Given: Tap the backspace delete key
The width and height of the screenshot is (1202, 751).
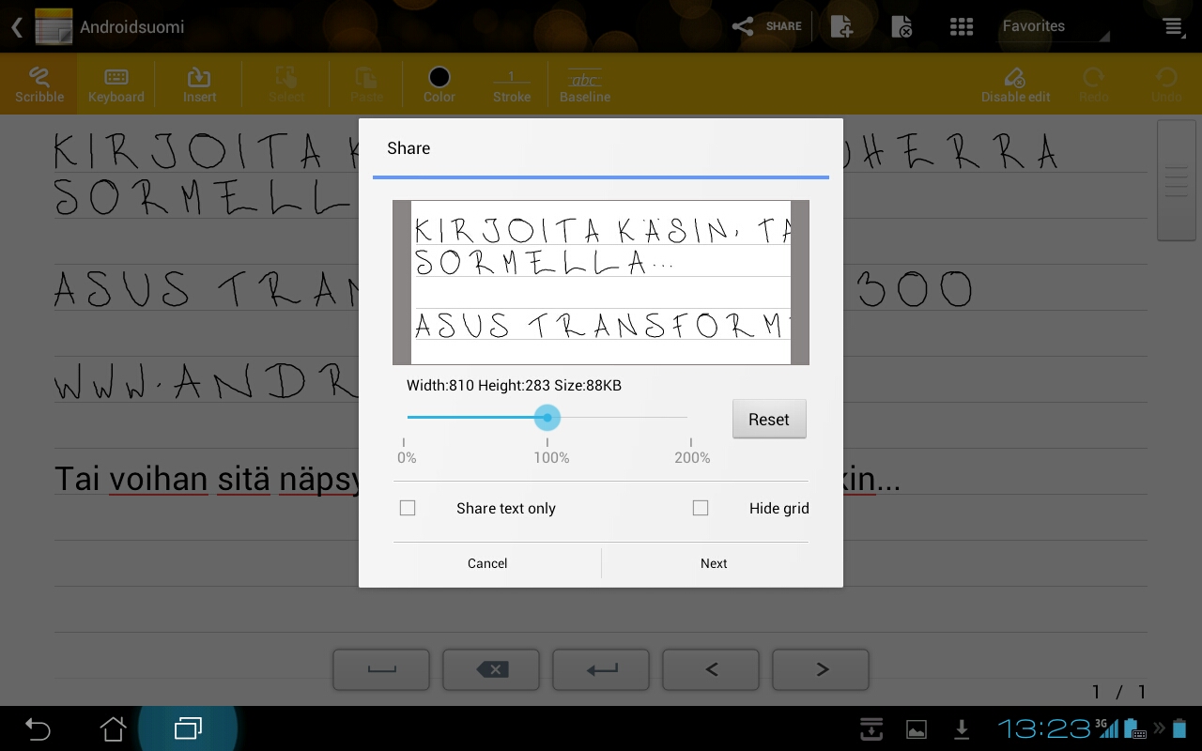Looking at the screenshot, I should [x=491, y=670].
